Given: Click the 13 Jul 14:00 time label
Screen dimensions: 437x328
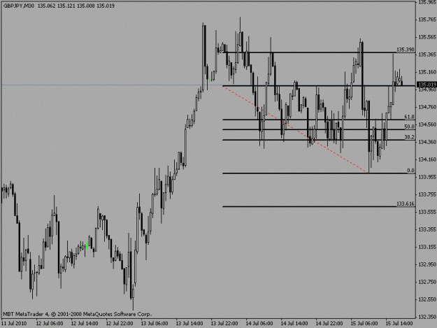Looking at the screenshot, I should (189, 323).
